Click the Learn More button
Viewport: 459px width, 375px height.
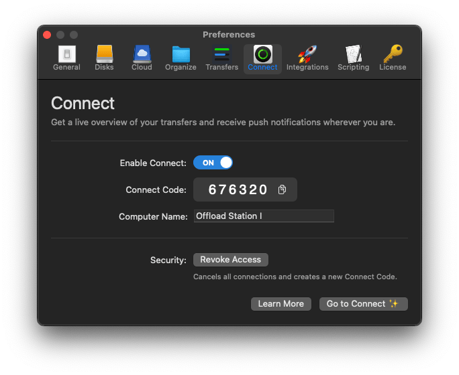(x=280, y=304)
